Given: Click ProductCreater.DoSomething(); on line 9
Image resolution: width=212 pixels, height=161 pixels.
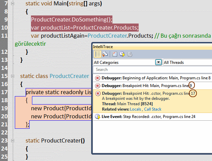Looking at the screenshot, I should tap(72, 19).
